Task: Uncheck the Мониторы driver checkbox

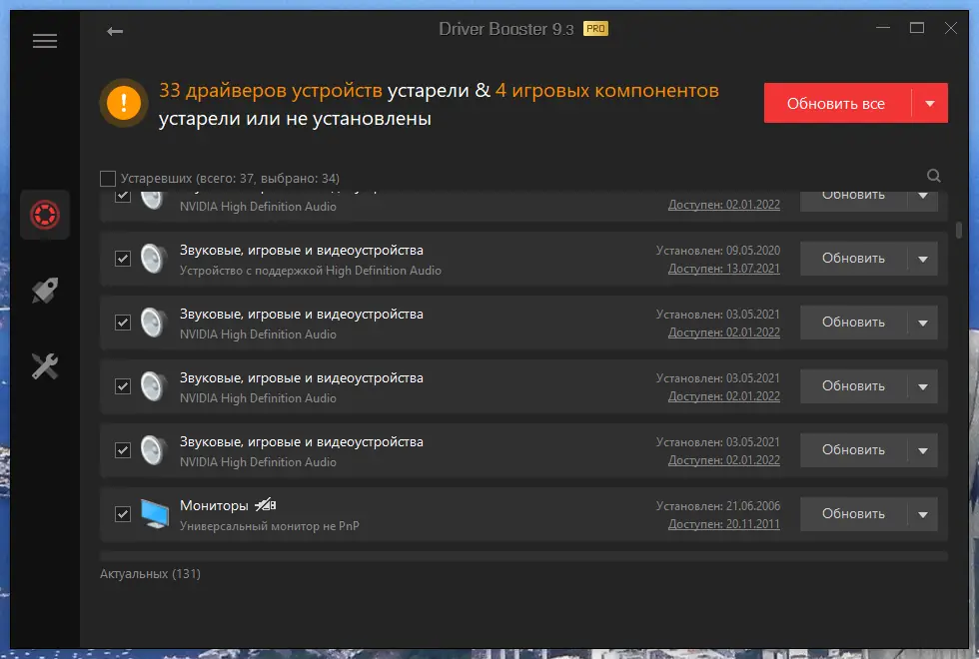Action: point(123,513)
